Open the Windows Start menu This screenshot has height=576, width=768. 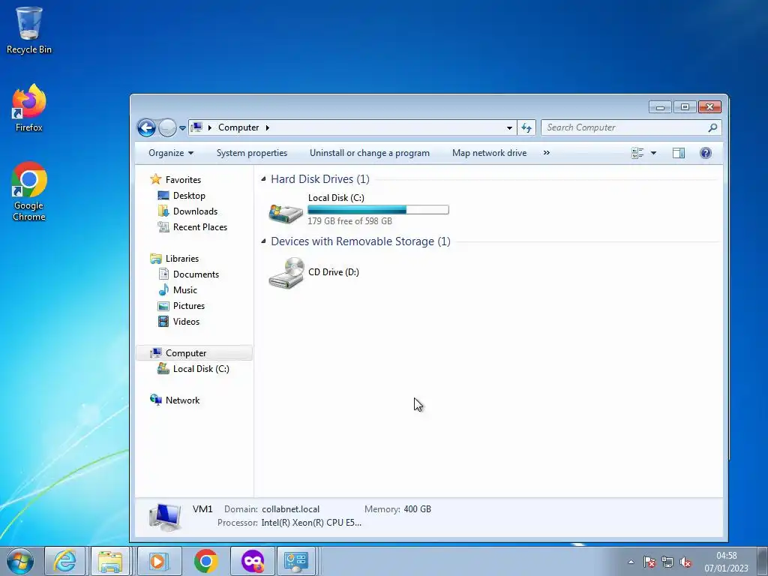pyautogui.click(x=20, y=561)
